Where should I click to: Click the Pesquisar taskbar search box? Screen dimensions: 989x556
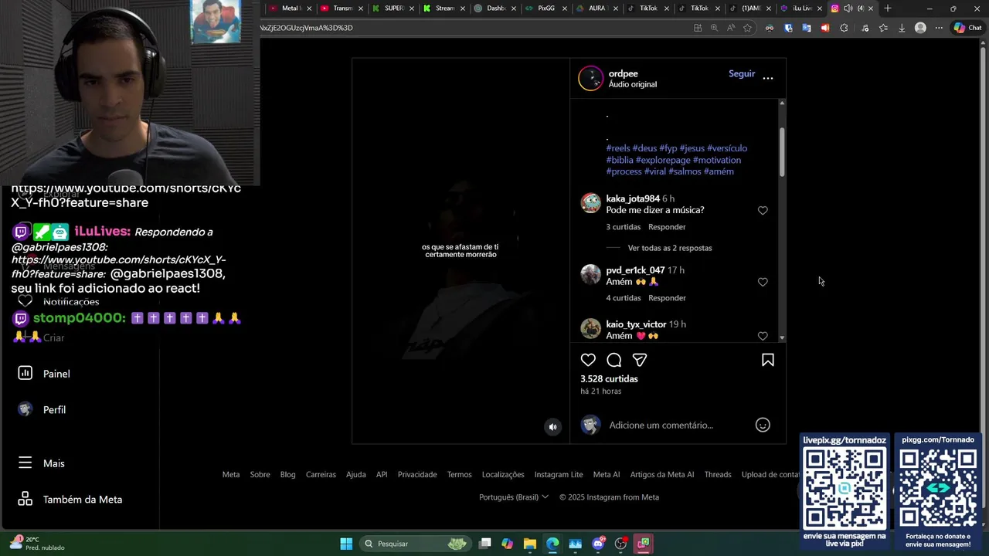tap(416, 544)
